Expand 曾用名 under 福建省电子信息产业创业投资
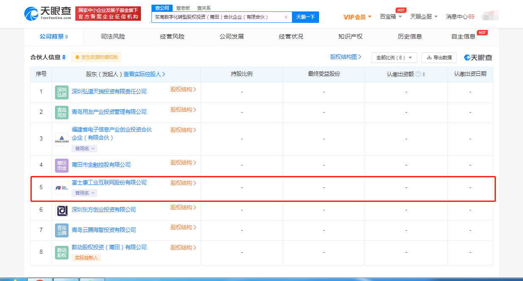This screenshot has height=281, width=523. coord(85,149)
